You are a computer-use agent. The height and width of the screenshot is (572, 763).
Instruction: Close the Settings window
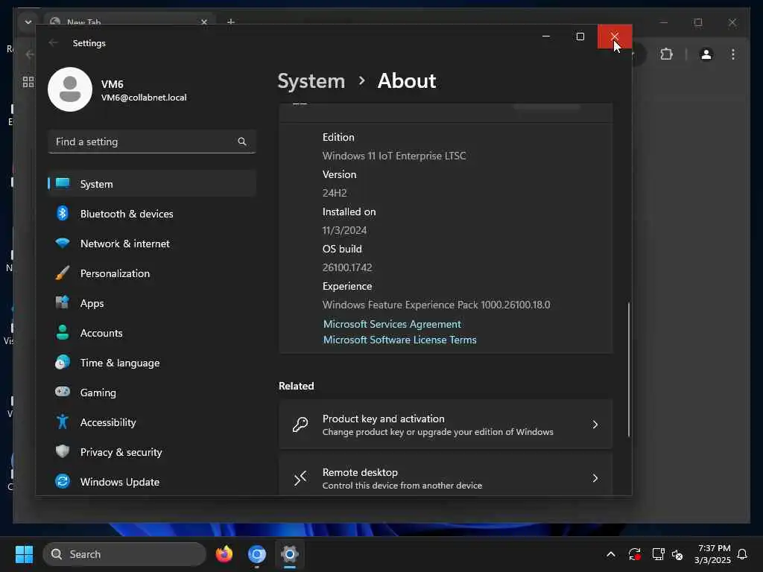point(615,36)
